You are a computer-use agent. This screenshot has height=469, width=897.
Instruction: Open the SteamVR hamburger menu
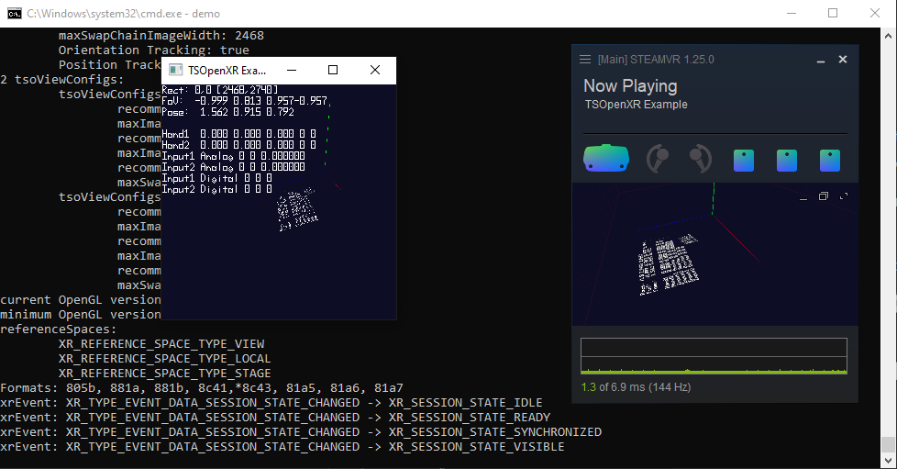pos(584,60)
